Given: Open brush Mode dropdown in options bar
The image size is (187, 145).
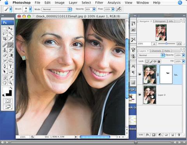Looking at the screenshot, I should 56,9.
